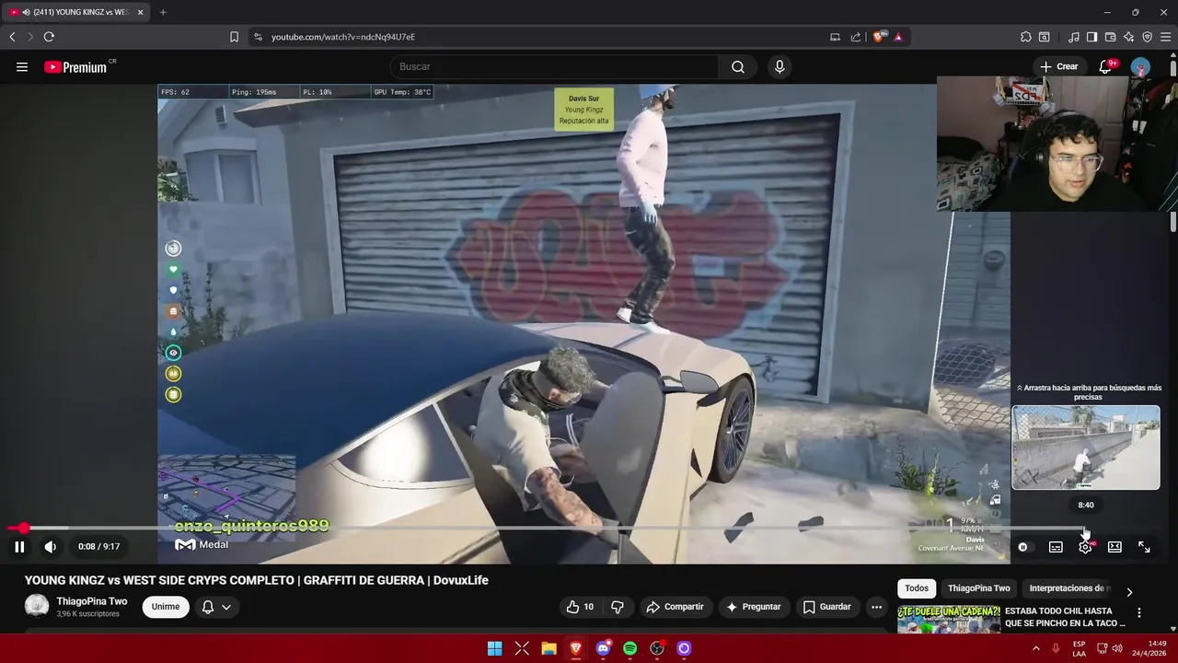Show next filter chips with the arrow
1178x663 pixels.
tap(1129, 592)
